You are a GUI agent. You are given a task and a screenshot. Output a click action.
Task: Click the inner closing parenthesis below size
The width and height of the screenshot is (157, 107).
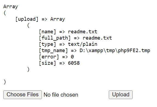click(x=28, y=70)
